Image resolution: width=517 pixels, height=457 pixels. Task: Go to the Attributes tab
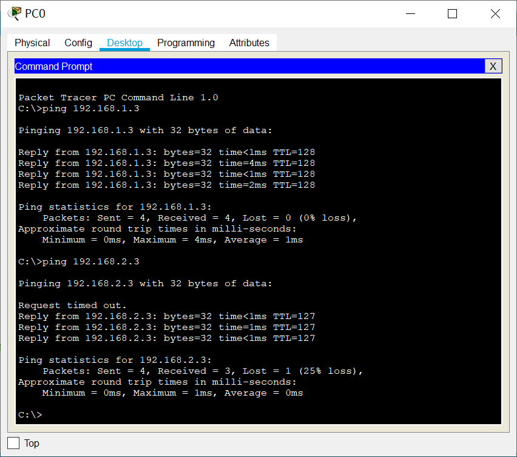(249, 43)
